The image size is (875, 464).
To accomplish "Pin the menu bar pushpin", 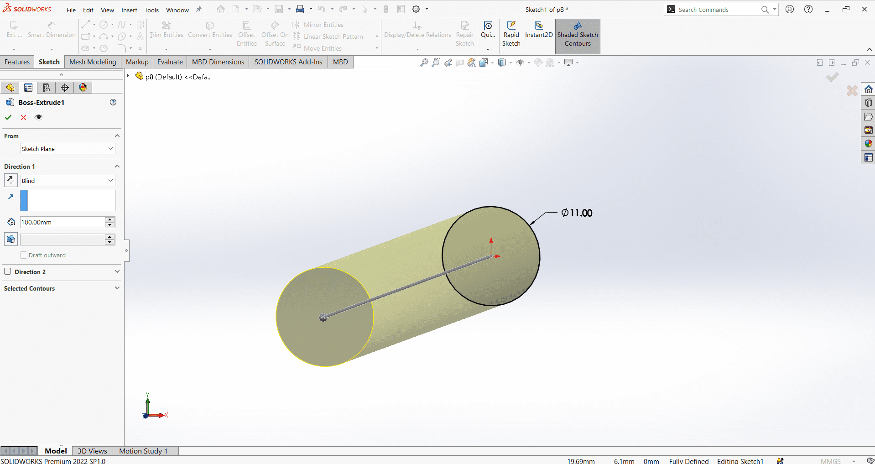I will tap(199, 10).
